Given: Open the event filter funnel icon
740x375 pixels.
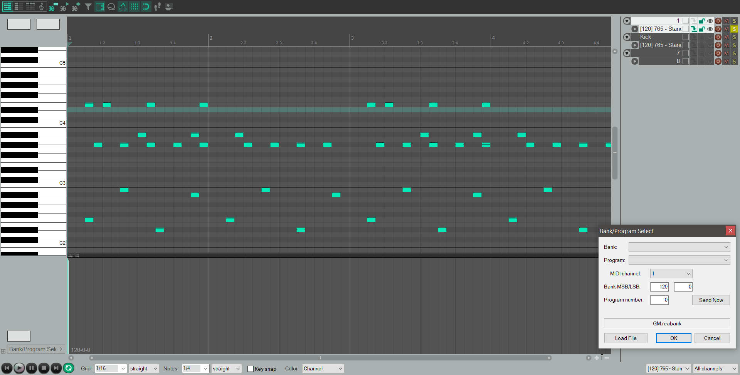Looking at the screenshot, I should 88,7.
